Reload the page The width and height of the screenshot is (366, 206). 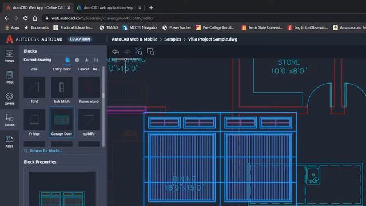pos(25,18)
